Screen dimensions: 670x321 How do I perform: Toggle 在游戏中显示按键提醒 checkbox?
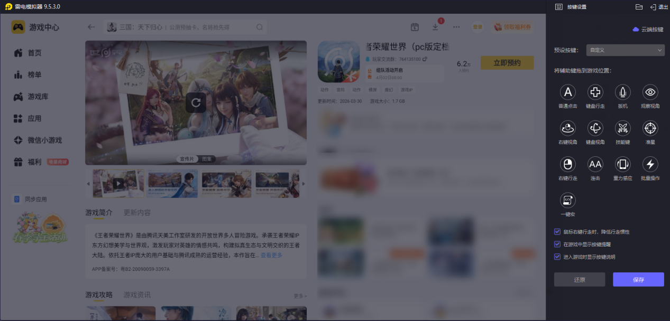pos(557,244)
